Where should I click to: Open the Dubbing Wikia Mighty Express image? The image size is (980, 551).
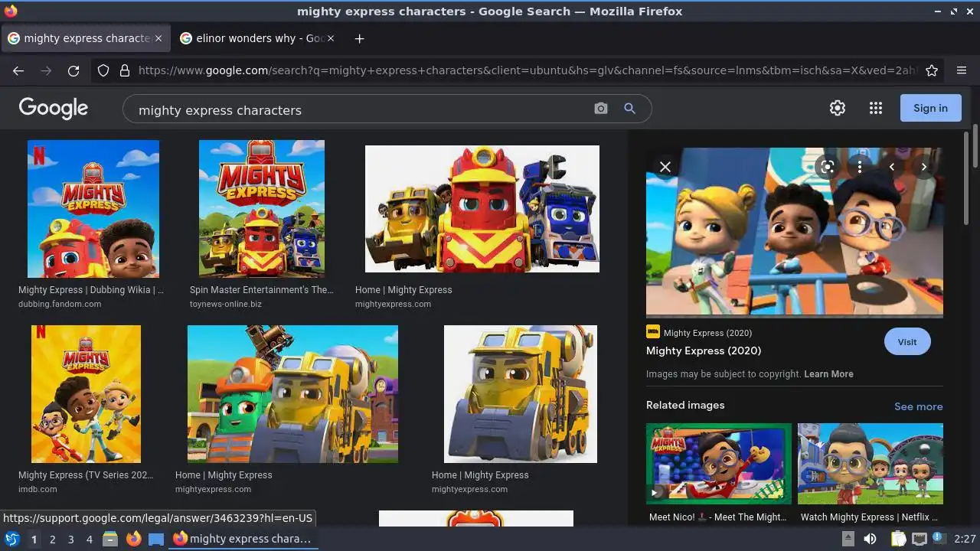pos(93,209)
